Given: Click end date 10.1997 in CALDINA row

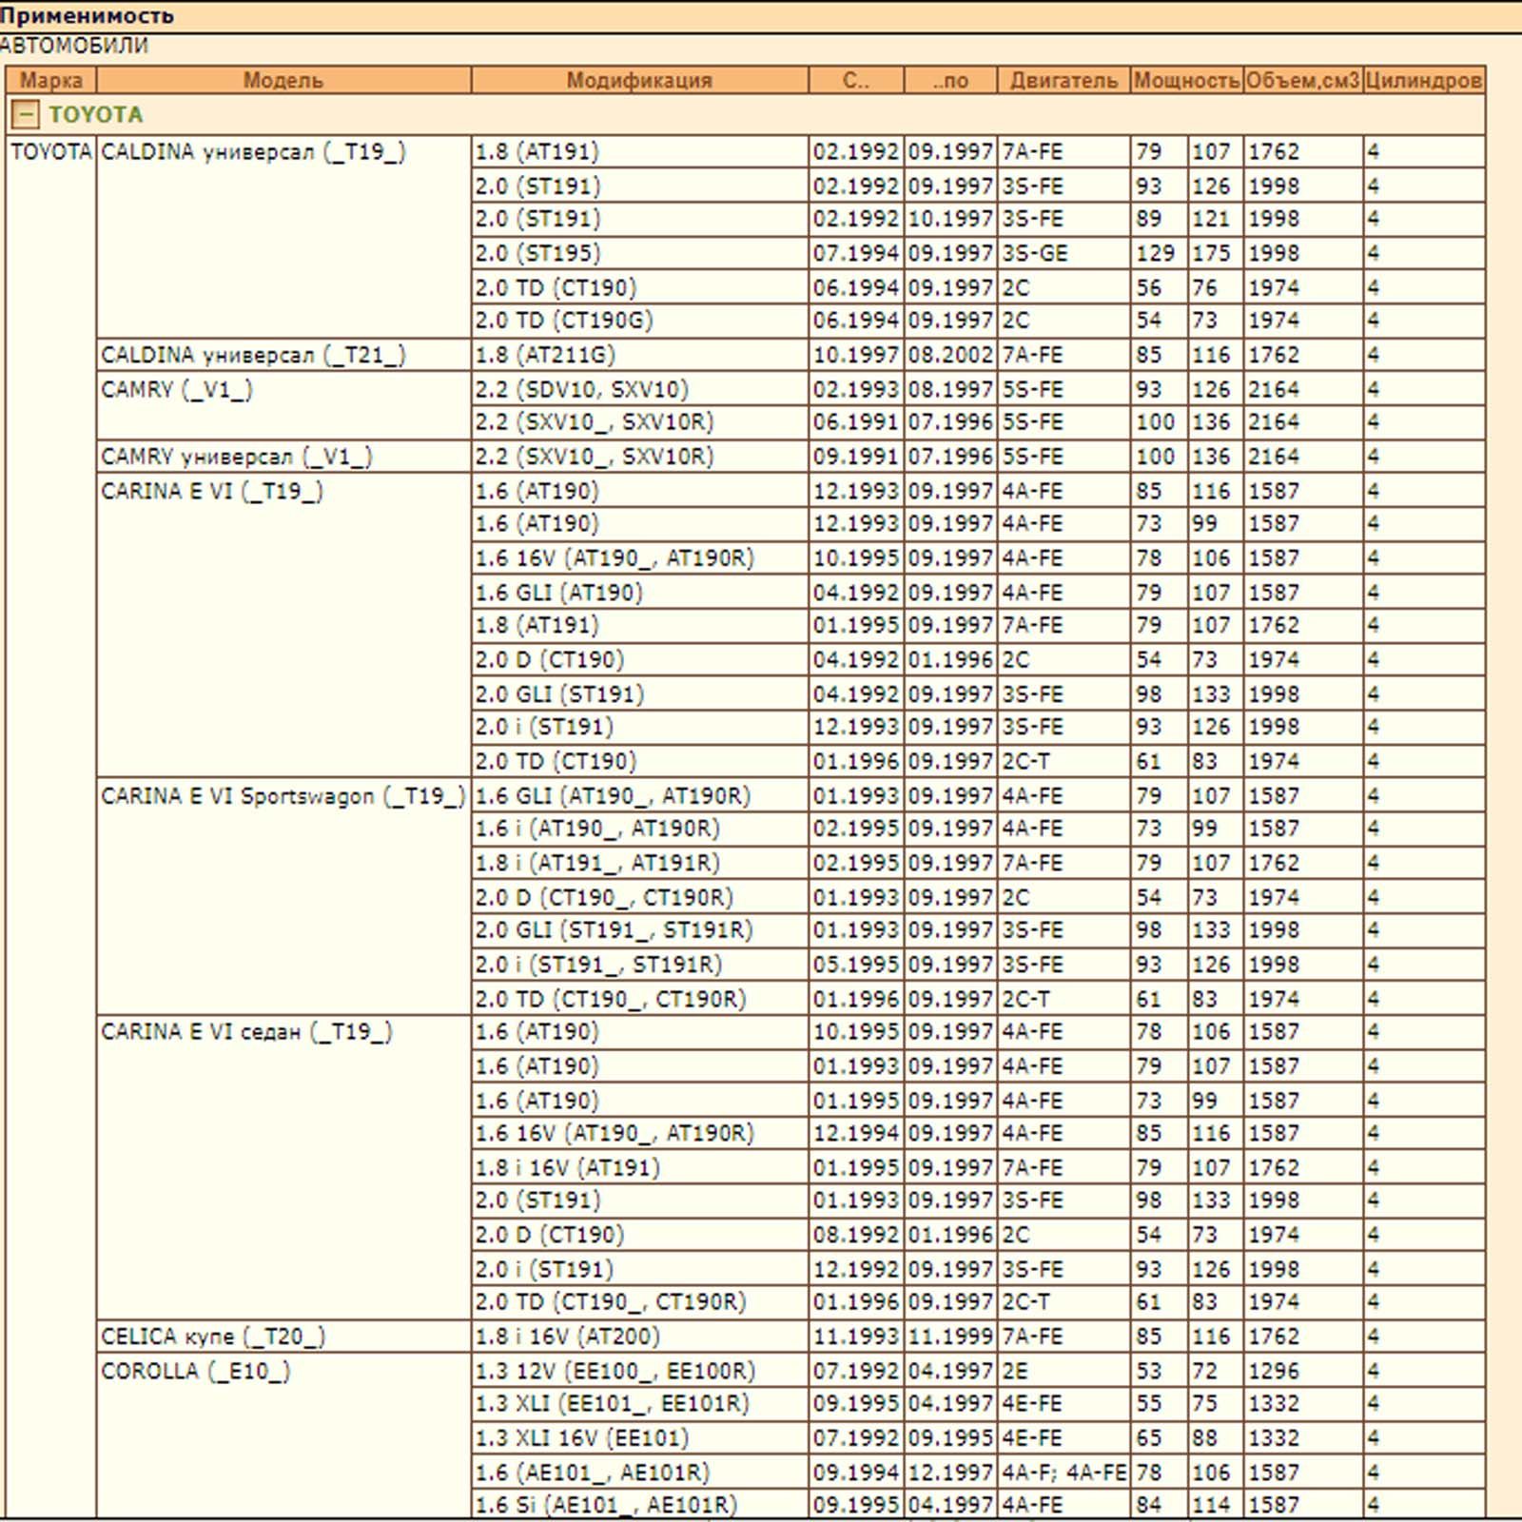Looking at the screenshot, I should coord(950,219).
